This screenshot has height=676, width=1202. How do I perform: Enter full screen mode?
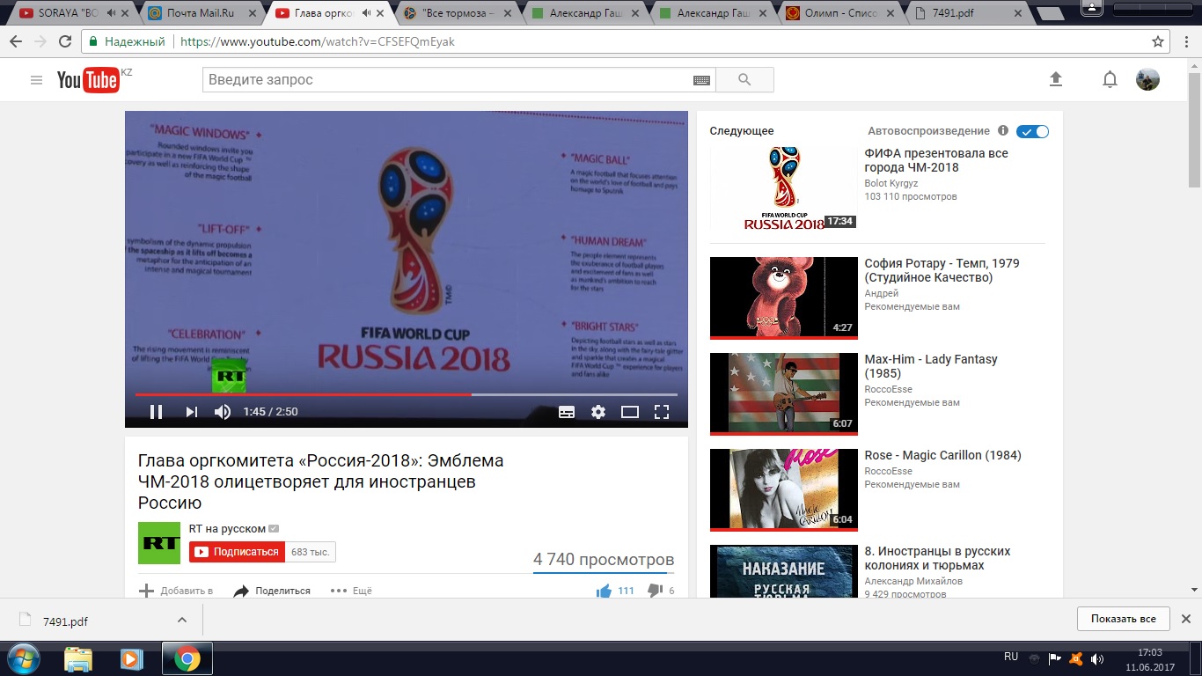click(x=662, y=412)
